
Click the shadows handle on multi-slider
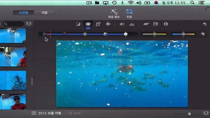(44, 34)
